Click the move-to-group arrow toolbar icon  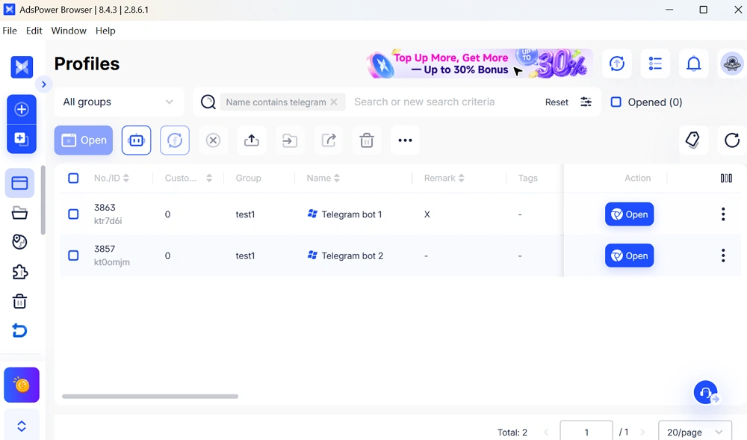[x=290, y=140]
